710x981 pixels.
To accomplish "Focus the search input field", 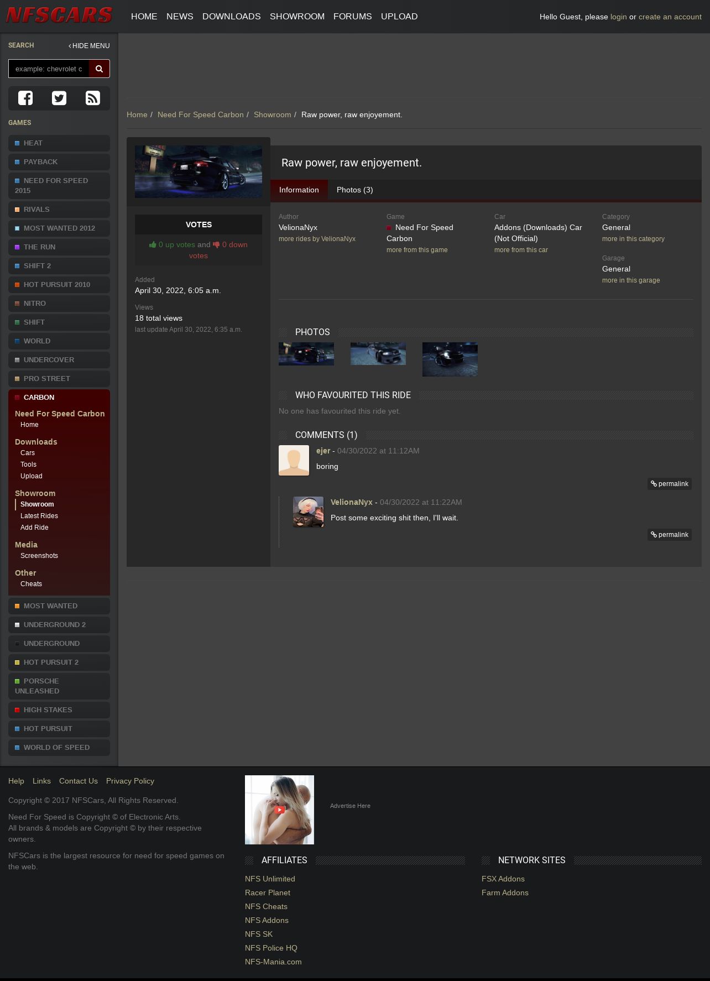I will [x=49, y=69].
